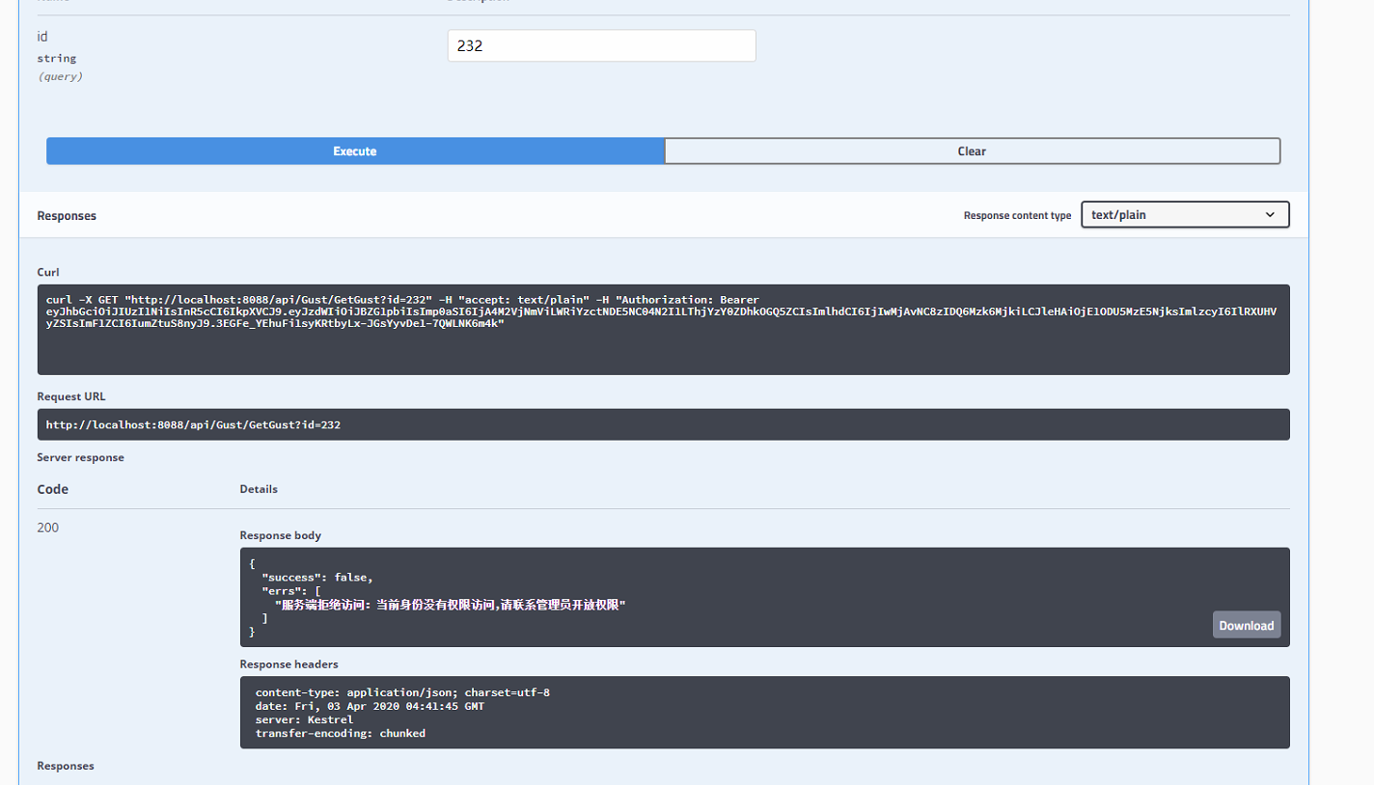The image size is (1374, 785).
Task: Click the transfer-encoding: chunked line
Action: coord(341,733)
